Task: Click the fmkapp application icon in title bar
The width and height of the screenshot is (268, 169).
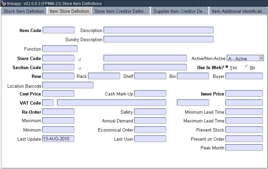Action: [x=4, y=3]
